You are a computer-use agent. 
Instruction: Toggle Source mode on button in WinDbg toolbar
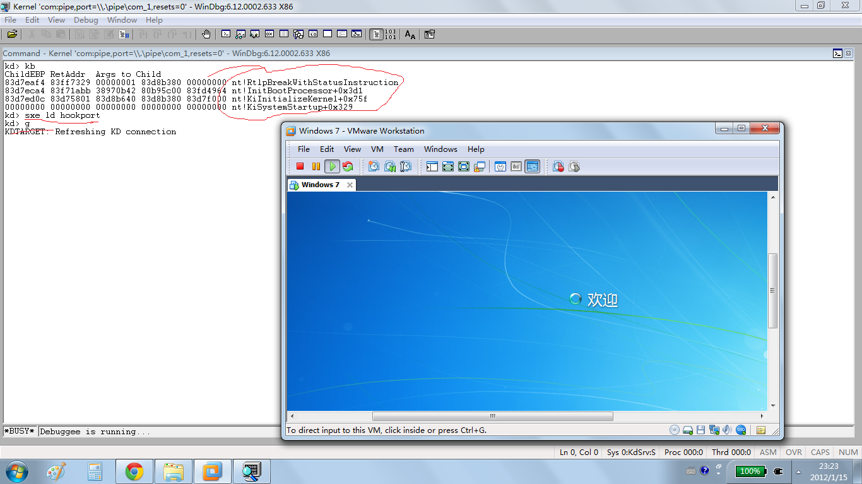376,34
